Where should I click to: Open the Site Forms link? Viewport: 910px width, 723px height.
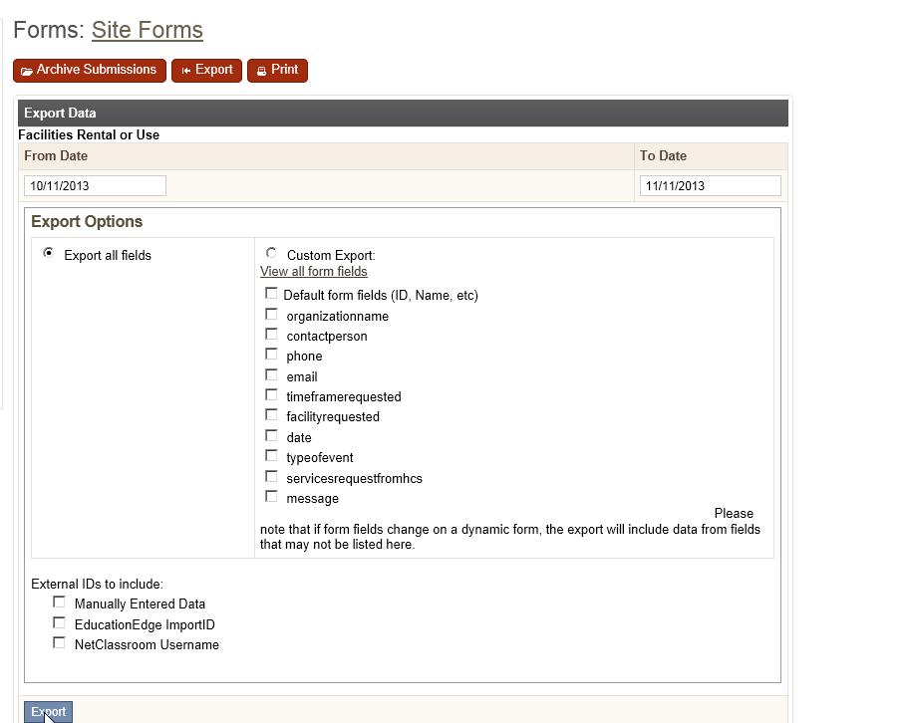148,30
